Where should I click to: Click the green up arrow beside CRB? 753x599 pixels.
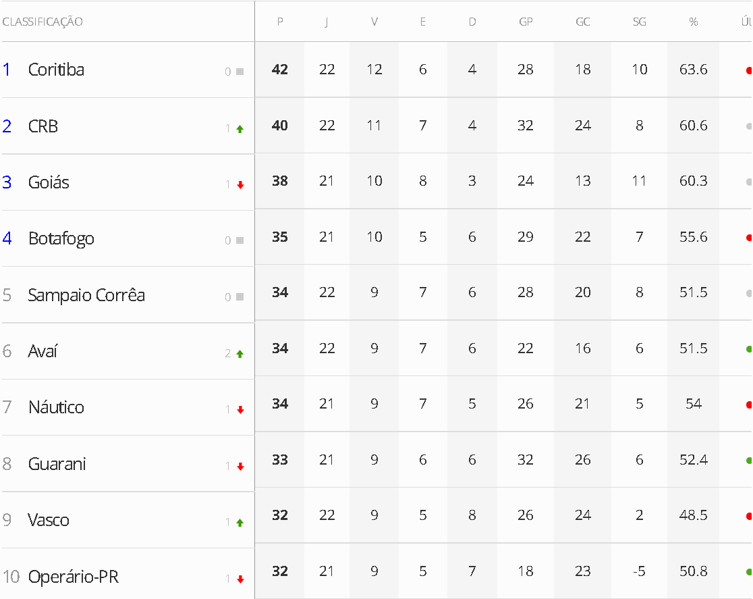(x=240, y=129)
